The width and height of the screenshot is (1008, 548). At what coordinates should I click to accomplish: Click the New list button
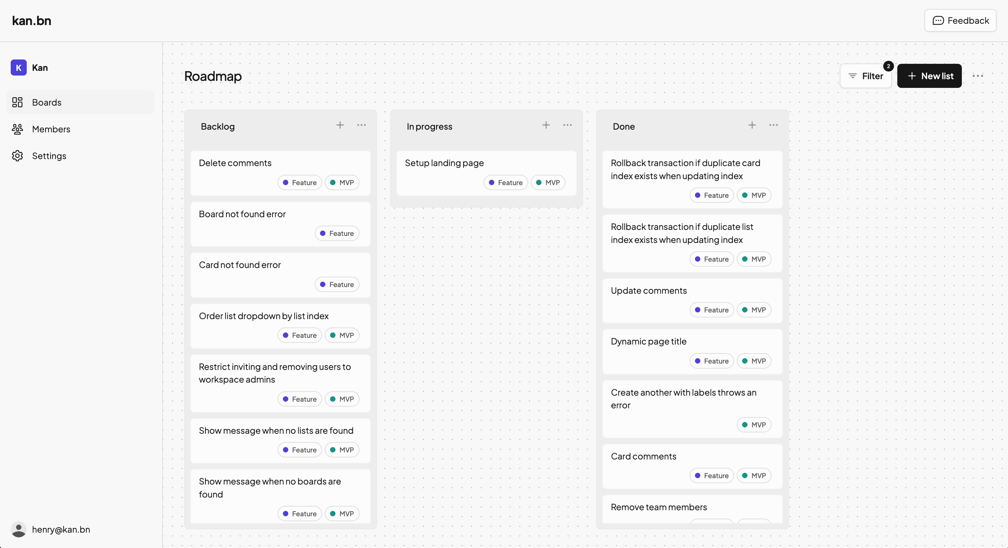tap(929, 76)
